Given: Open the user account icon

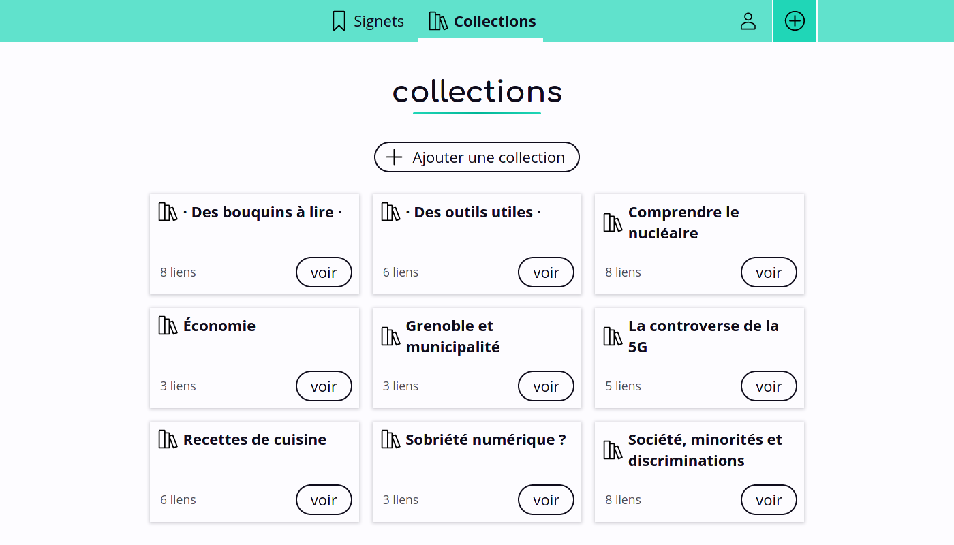Looking at the screenshot, I should tap(748, 21).
